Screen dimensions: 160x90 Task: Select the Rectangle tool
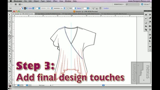(x=10, y=32)
